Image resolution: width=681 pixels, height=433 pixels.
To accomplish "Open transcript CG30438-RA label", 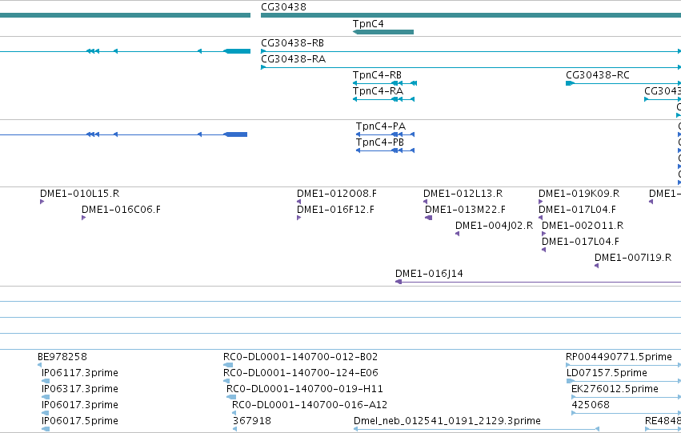I will point(293,59).
